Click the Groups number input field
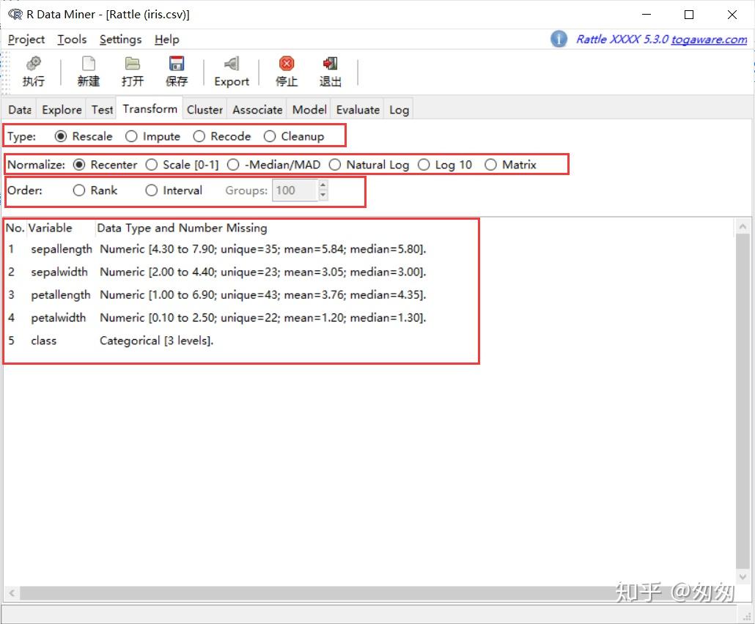Screen dimensions: 755x624 pos(295,190)
